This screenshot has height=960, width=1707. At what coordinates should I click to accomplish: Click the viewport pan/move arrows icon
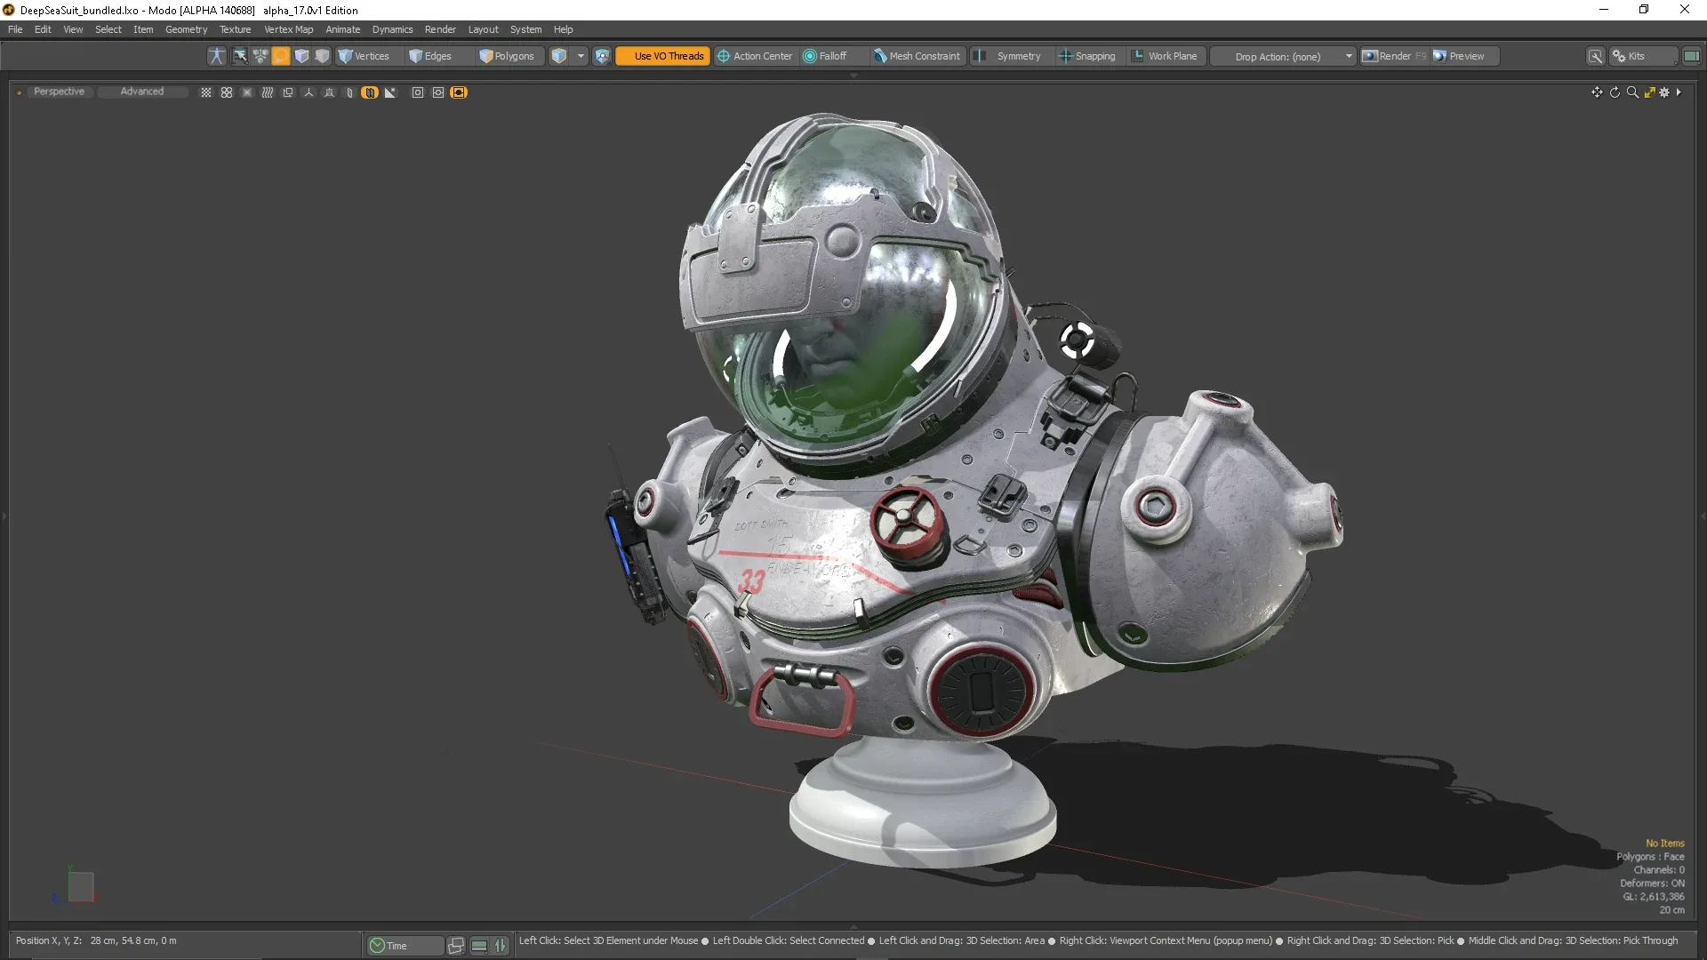pos(1597,92)
